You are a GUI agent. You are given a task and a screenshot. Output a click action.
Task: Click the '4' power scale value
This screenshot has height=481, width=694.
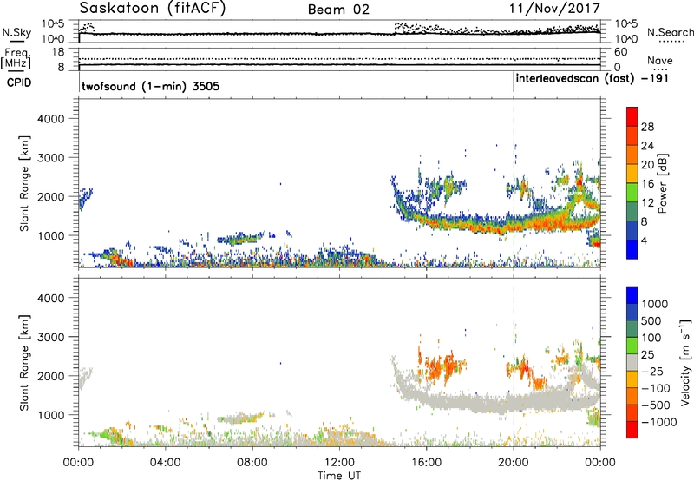644,241
